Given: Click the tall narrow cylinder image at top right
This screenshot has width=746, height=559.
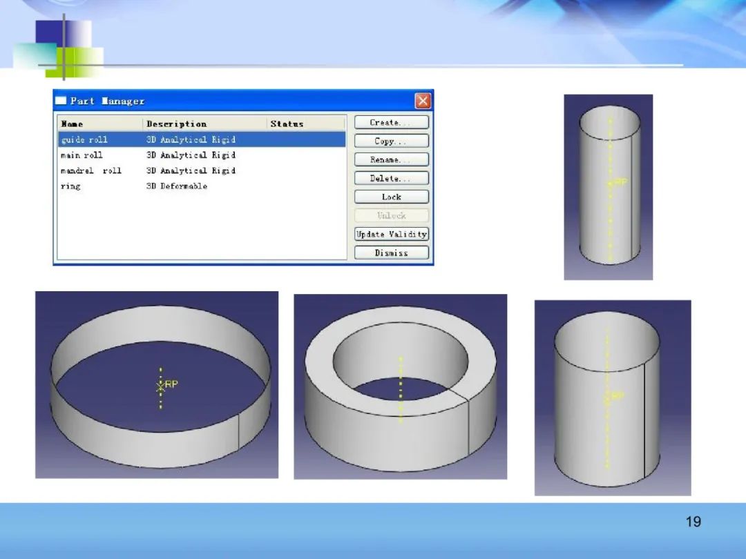Looking at the screenshot, I should [608, 187].
